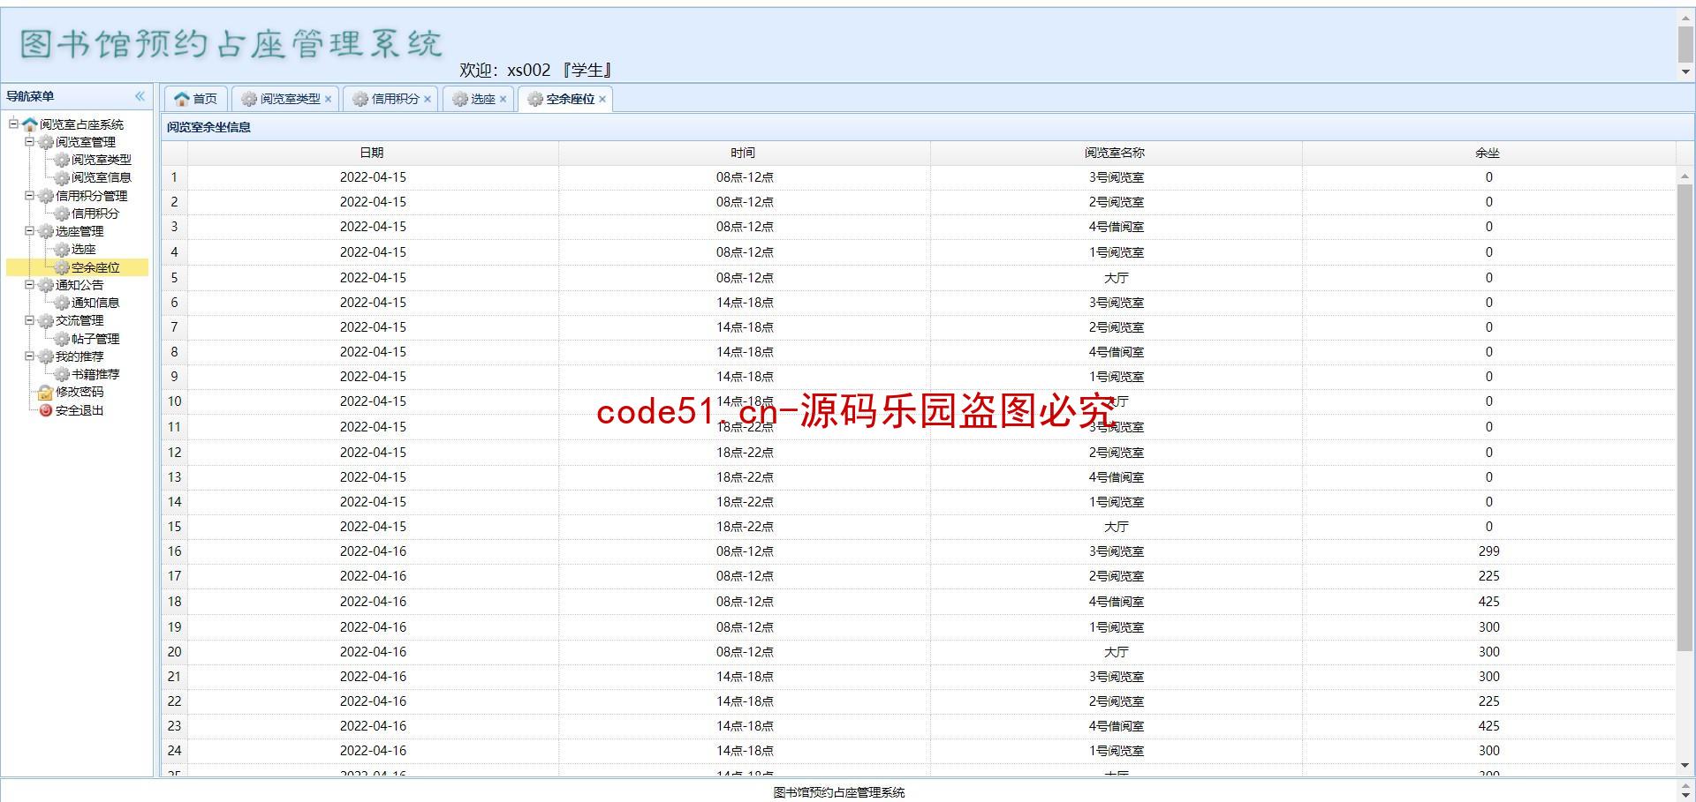The width and height of the screenshot is (1696, 802).
Task: Close the 阅览室类型 tab
Action: [x=328, y=99]
